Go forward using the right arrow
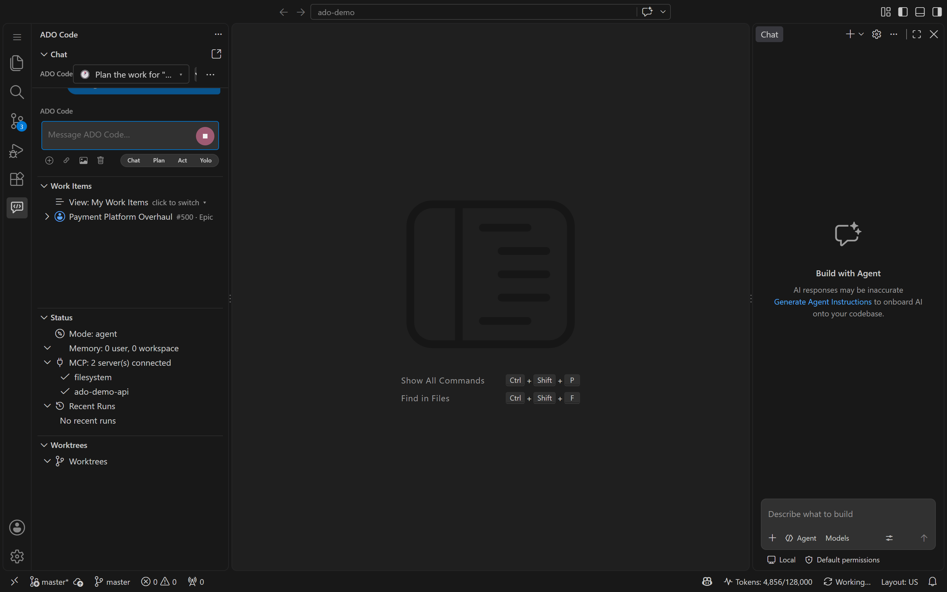The image size is (947, 592). pyautogui.click(x=301, y=12)
